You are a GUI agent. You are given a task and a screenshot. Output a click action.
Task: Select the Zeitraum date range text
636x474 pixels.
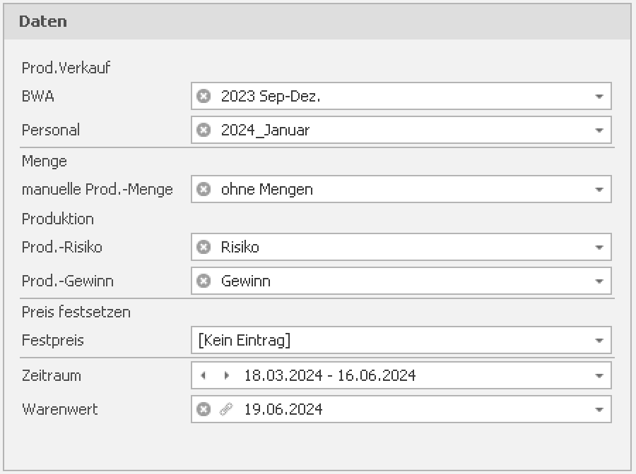pos(330,375)
